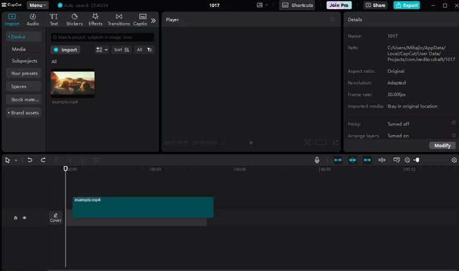Open cursor tool mode dropdown
The width and height of the screenshot is (459, 271).
click(16, 160)
